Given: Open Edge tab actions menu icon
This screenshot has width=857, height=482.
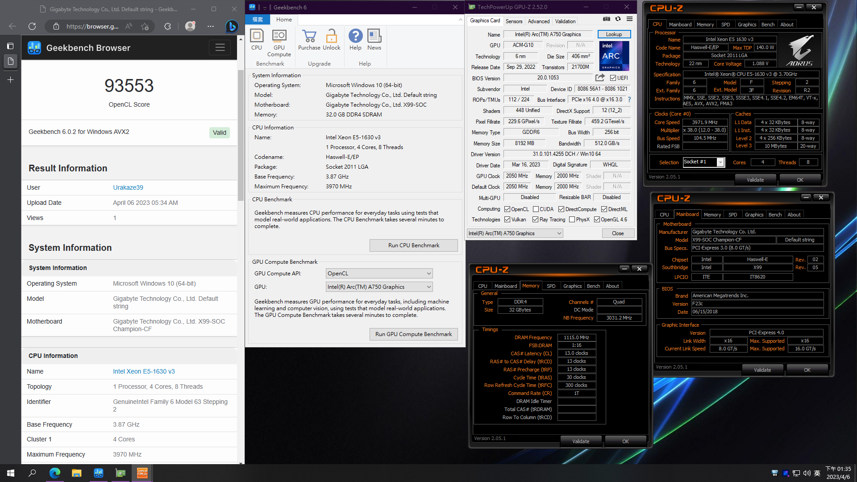Looking at the screenshot, I should click(10, 46).
